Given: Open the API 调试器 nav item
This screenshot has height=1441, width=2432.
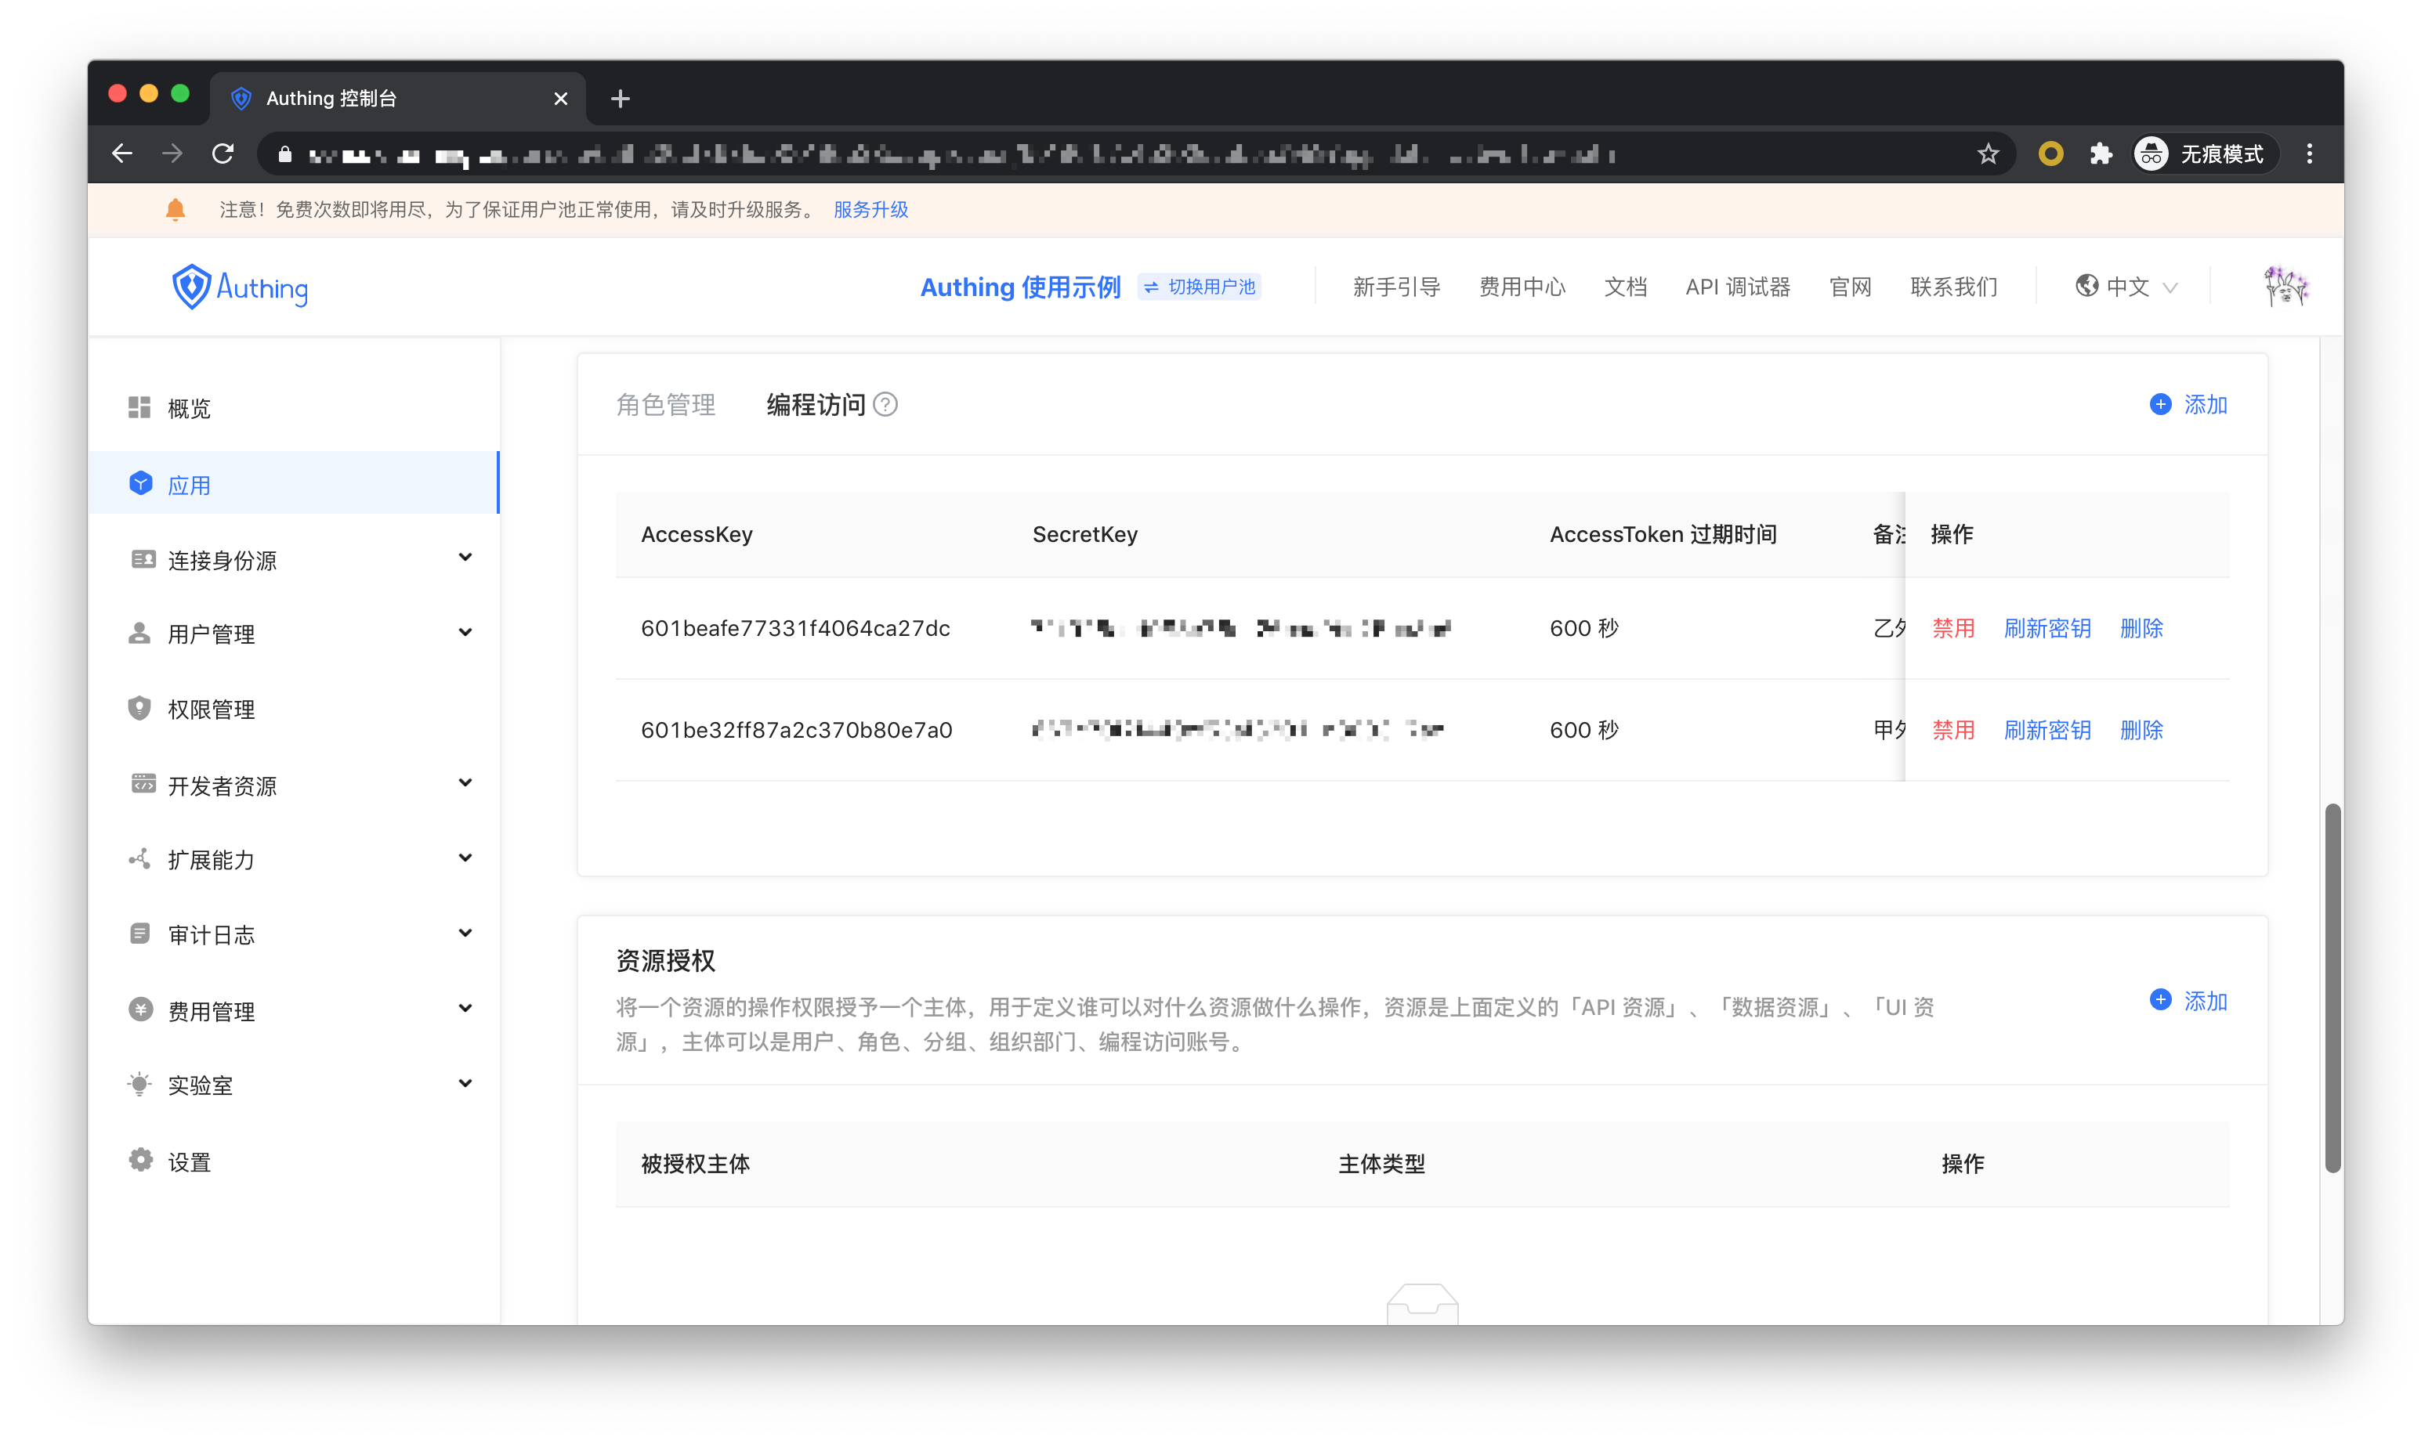Looking at the screenshot, I should pos(1736,287).
